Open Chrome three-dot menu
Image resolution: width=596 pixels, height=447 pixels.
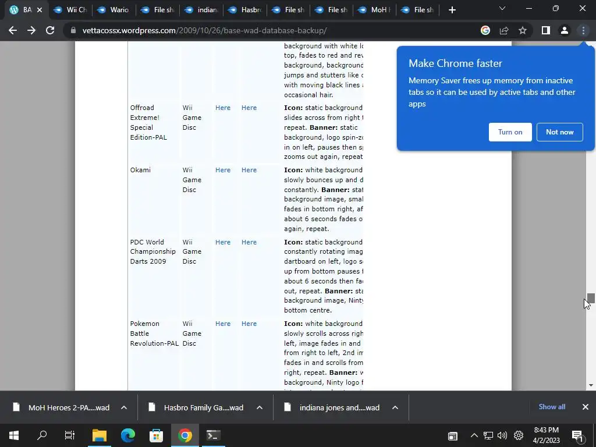tap(583, 30)
